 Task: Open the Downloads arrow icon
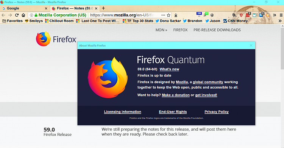pyautogui.click(x=176, y=15)
